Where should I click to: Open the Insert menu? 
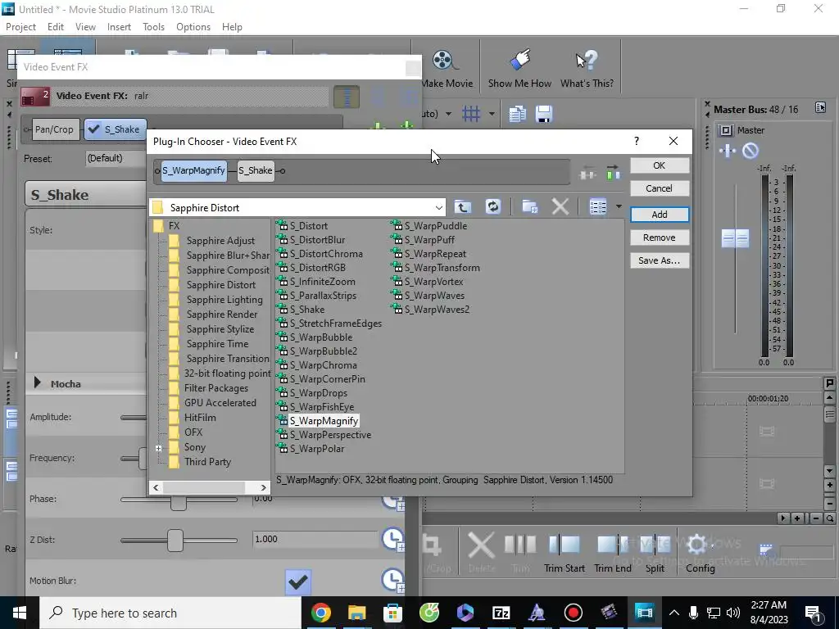pos(119,27)
